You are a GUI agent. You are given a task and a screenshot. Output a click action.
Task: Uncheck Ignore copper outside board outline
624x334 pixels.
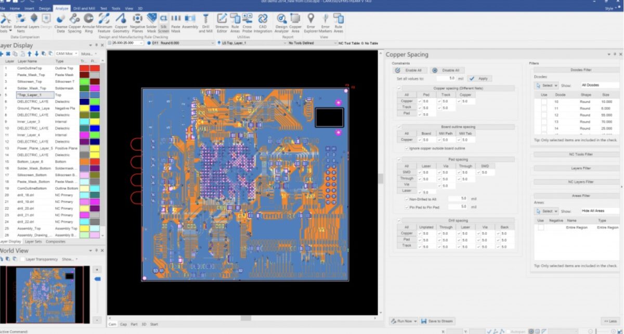407,148
